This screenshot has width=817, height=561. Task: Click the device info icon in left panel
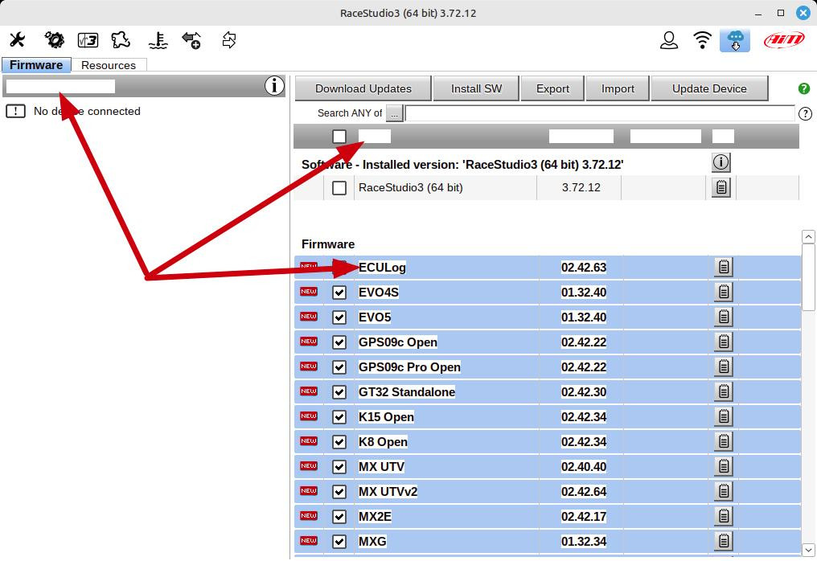(x=274, y=85)
